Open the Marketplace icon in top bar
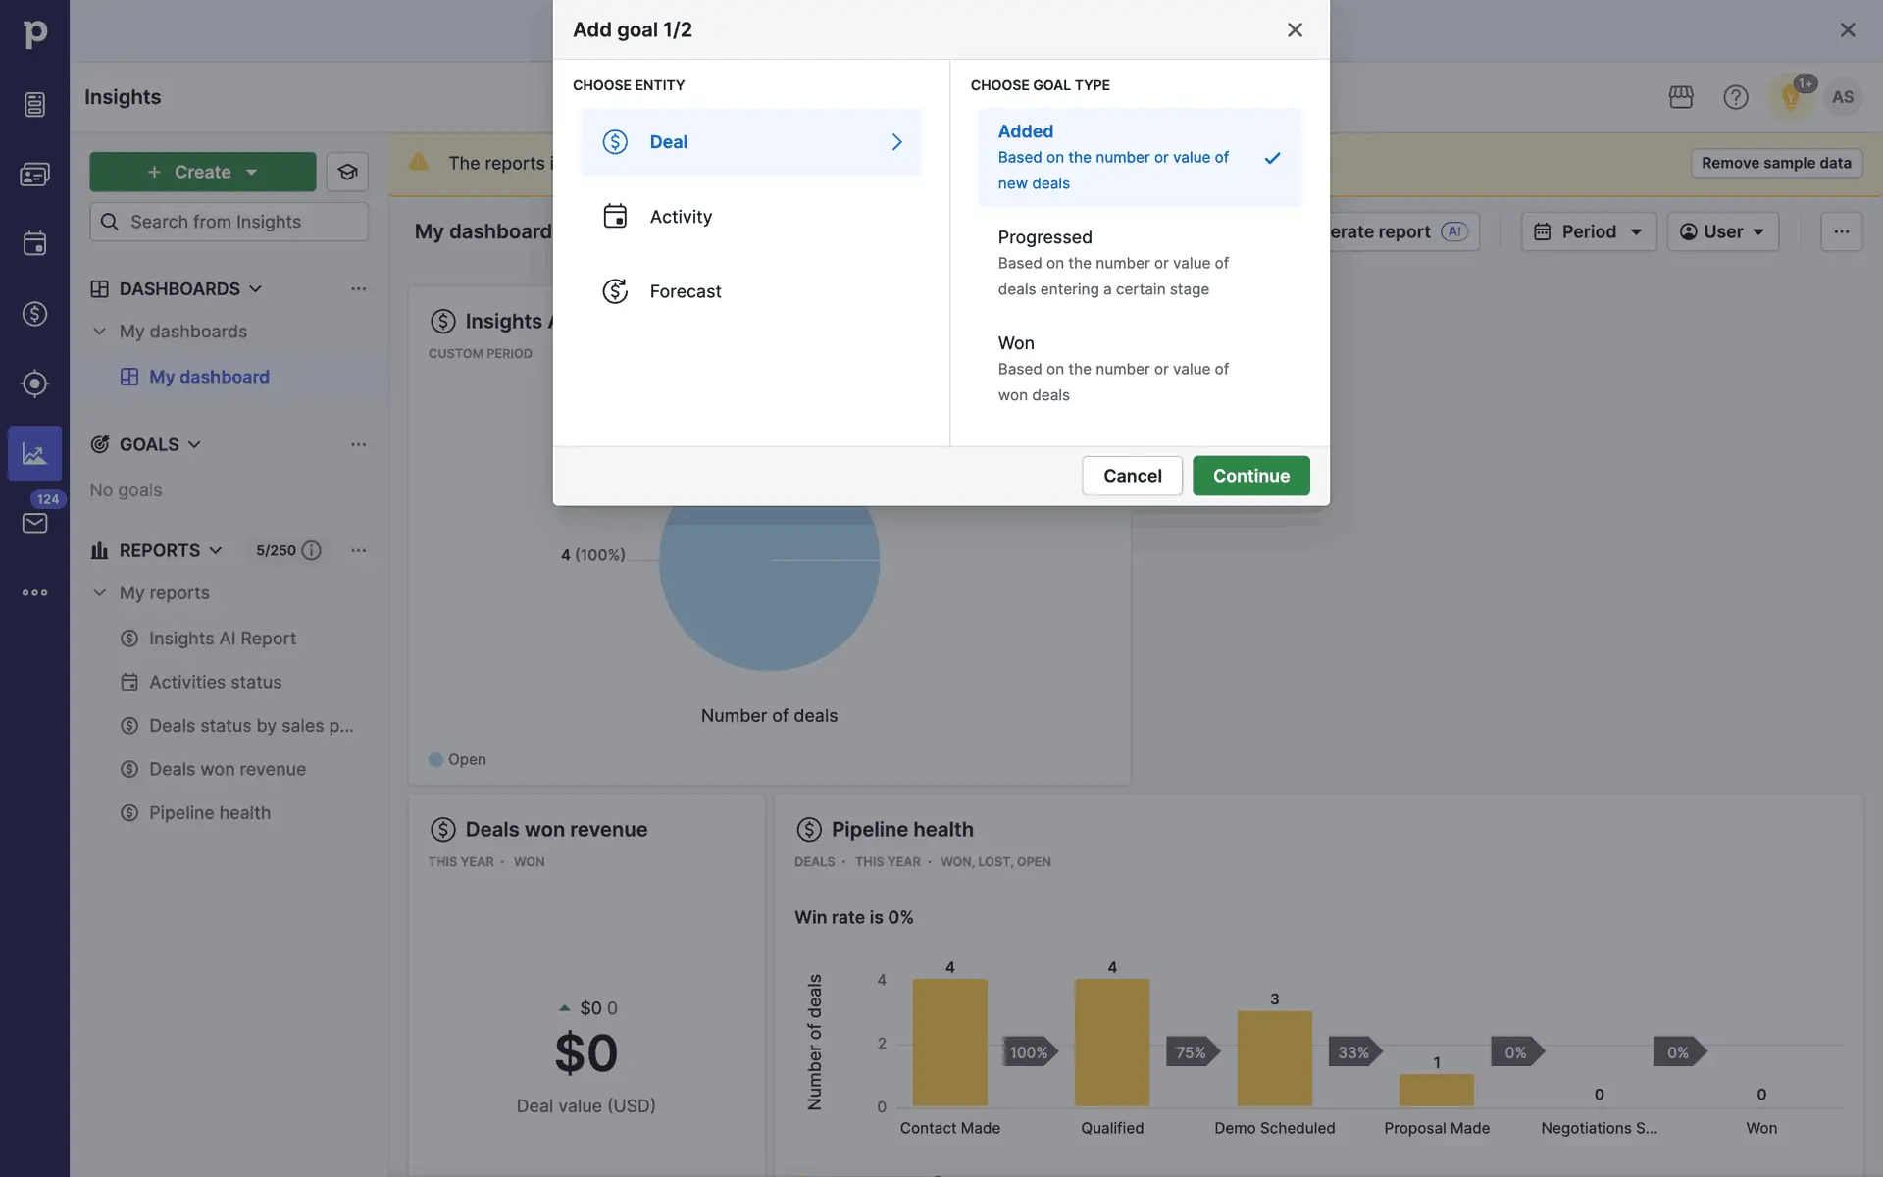 point(1681,97)
